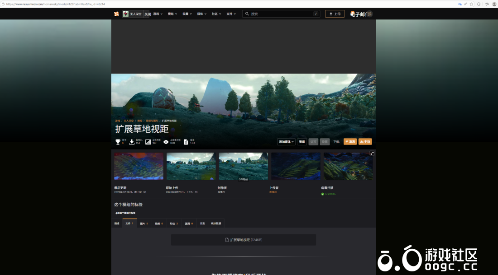498x275 pixels.
Task: Click the Nexus Mods logo icon
Action: [x=117, y=14]
